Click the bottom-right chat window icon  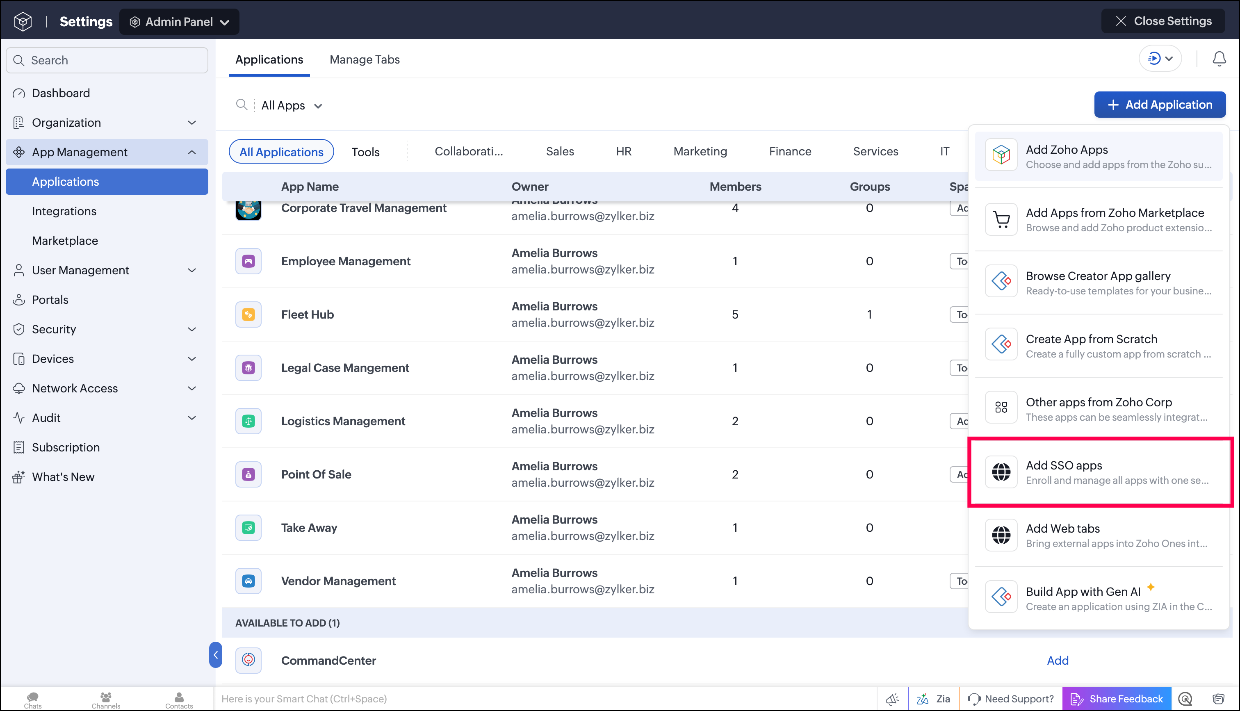(x=1219, y=699)
